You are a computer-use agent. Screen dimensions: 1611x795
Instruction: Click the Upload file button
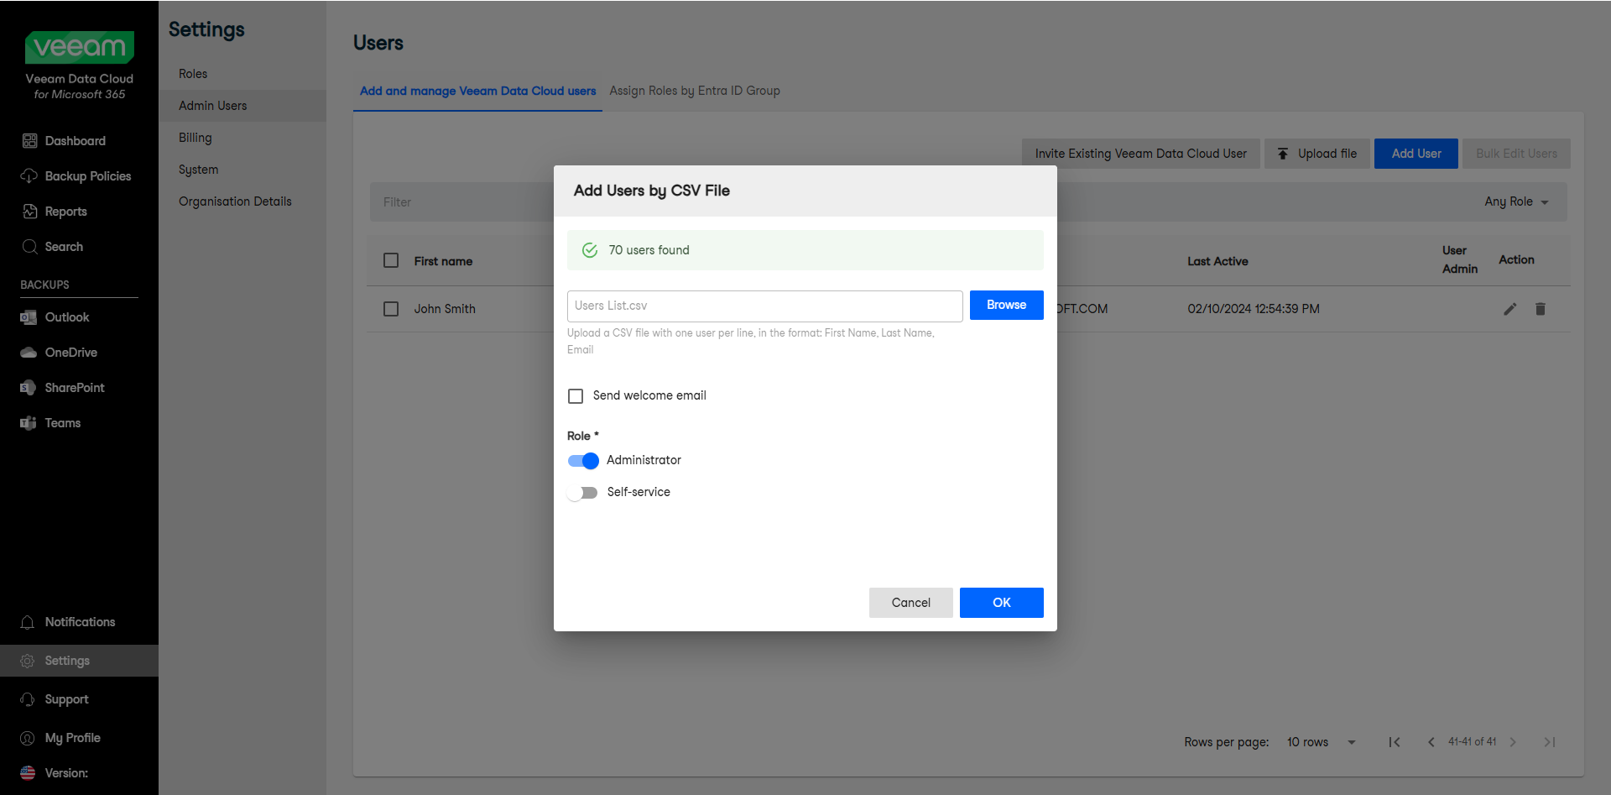point(1317,154)
